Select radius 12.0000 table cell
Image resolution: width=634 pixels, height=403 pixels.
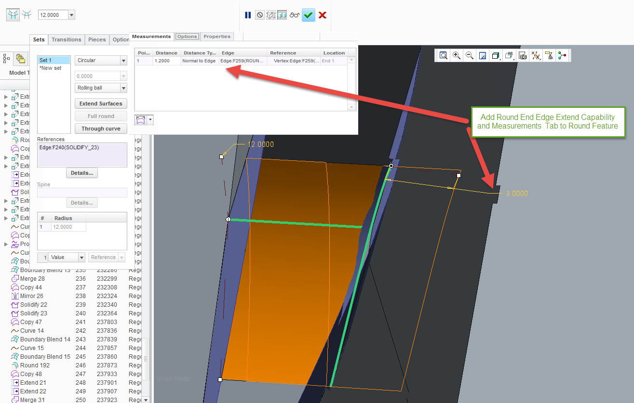click(x=68, y=227)
